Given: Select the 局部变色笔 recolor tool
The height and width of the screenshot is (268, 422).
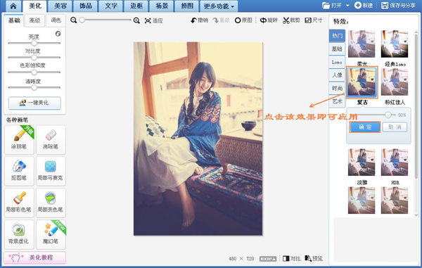Looking at the screenshot, I should 51,203.
